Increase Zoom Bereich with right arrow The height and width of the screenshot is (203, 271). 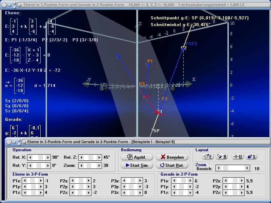click(x=247, y=168)
